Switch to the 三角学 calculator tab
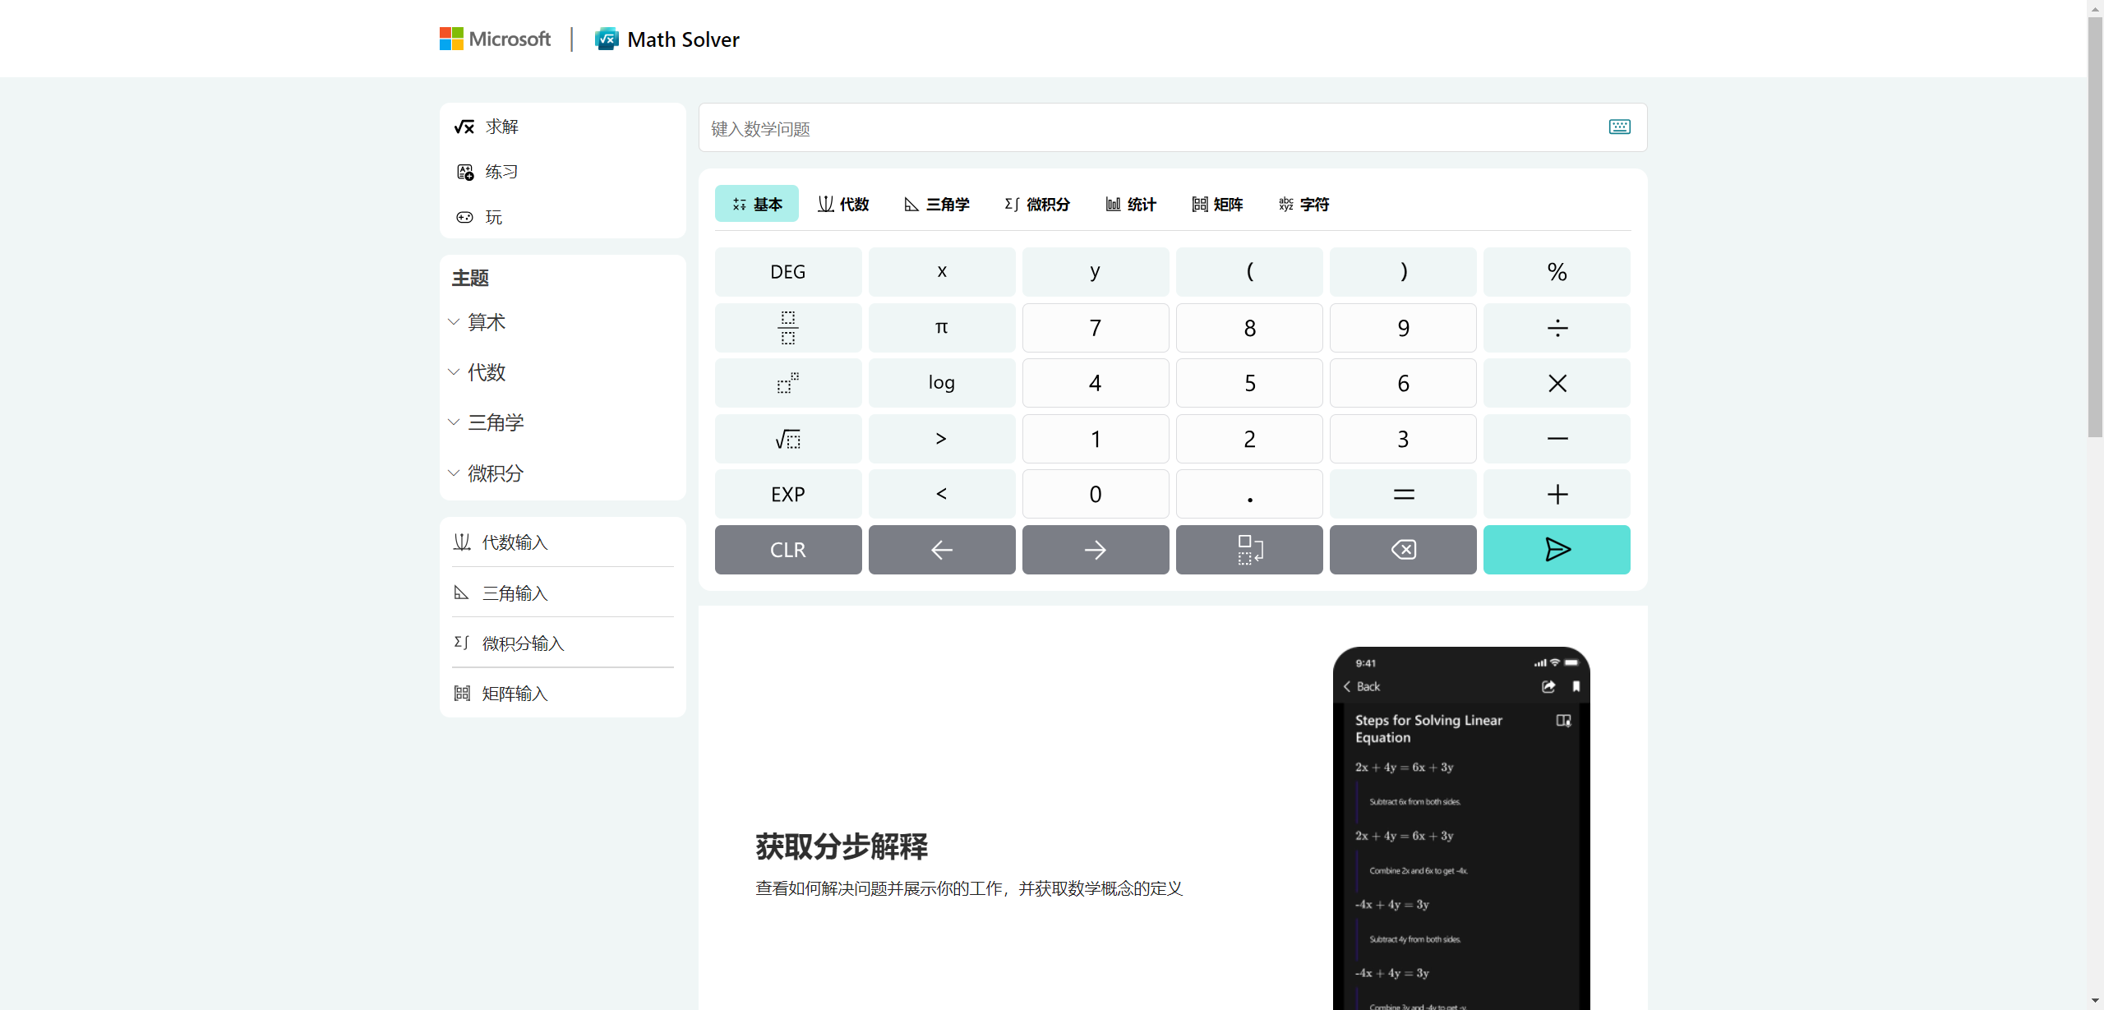The width and height of the screenshot is (2104, 1010). [935, 204]
